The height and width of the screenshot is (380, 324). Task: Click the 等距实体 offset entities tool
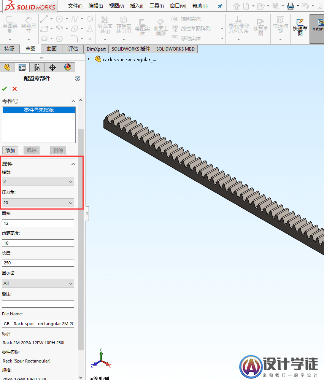pyautogui.click(x=142, y=27)
